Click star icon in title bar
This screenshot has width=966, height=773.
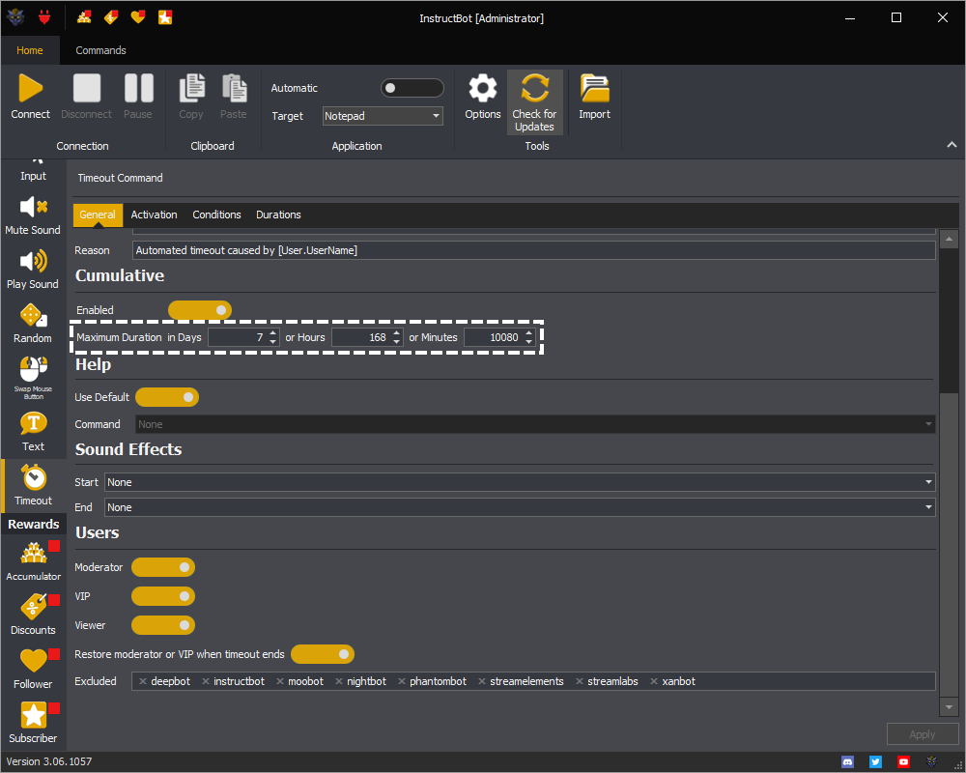coord(165,17)
